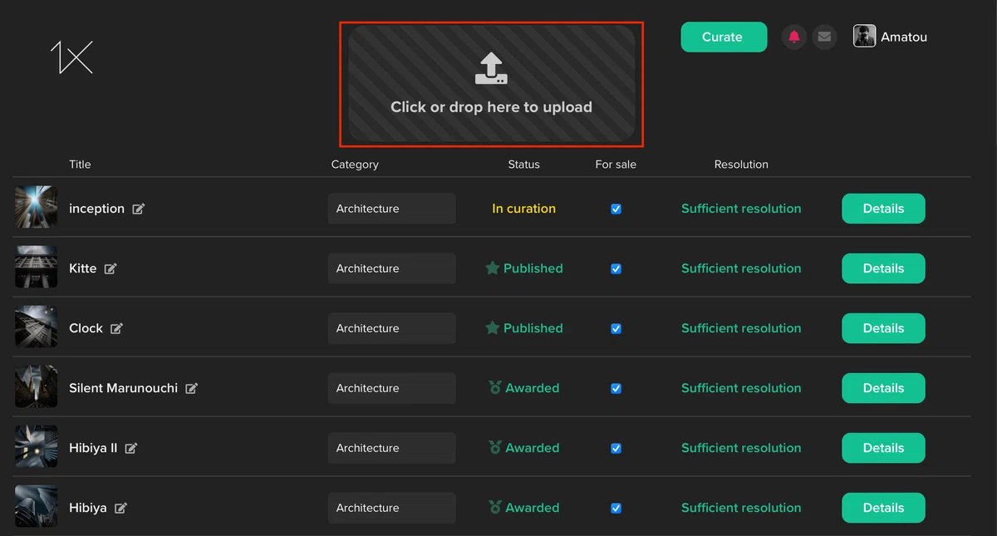Toggle For sale for Silent Marunouchi

[616, 389]
